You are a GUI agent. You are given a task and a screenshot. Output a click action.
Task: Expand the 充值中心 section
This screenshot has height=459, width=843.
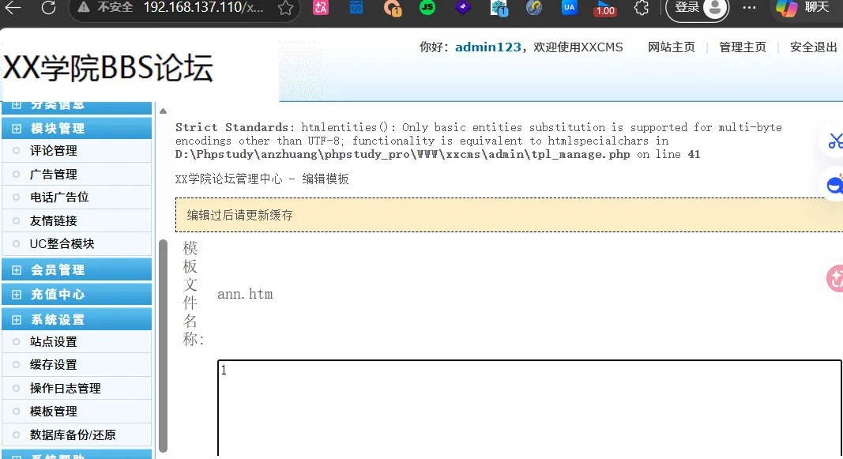click(77, 295)
